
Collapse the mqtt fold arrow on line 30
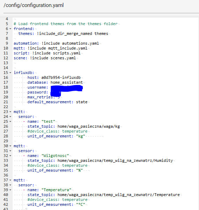[10, 146]
